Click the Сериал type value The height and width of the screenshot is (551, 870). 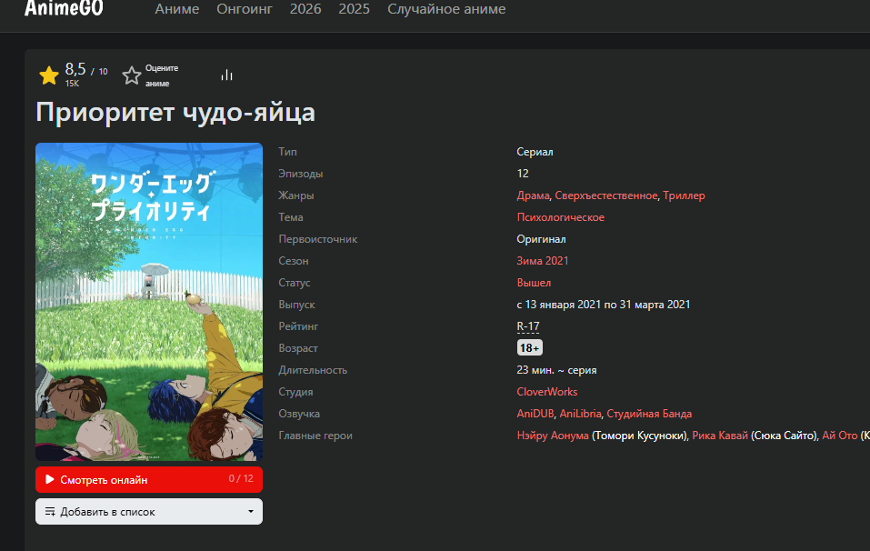point(535,152)
